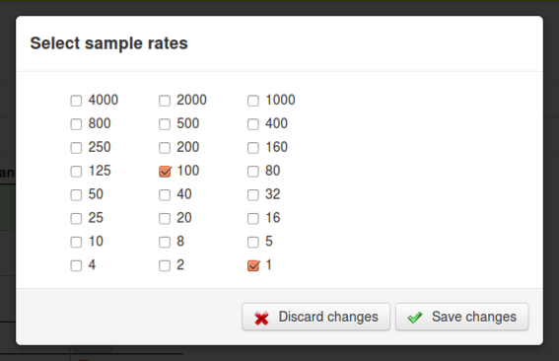559x361 pixels.
Task: Select the 1000 sample rate checkbox
Action: [253, 101]
